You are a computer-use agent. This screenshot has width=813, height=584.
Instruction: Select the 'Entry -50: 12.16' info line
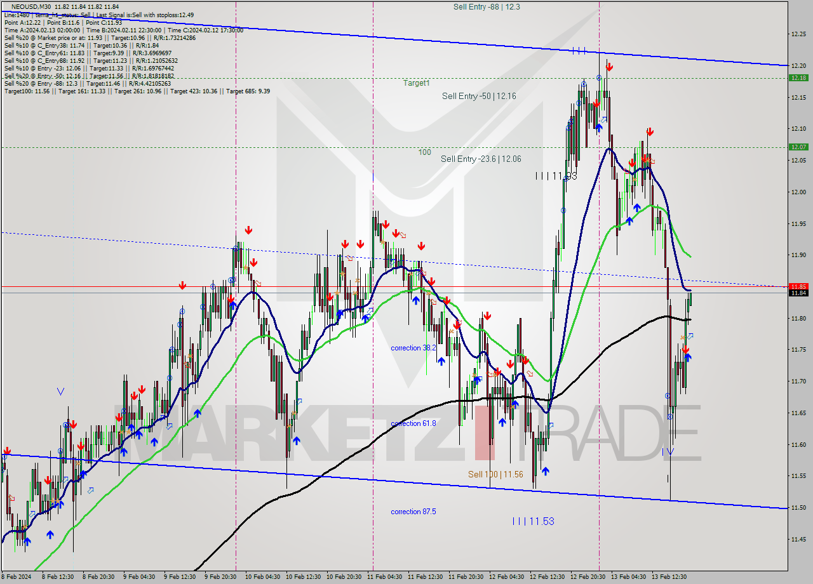pyautogui.click(x=89, y=76)
